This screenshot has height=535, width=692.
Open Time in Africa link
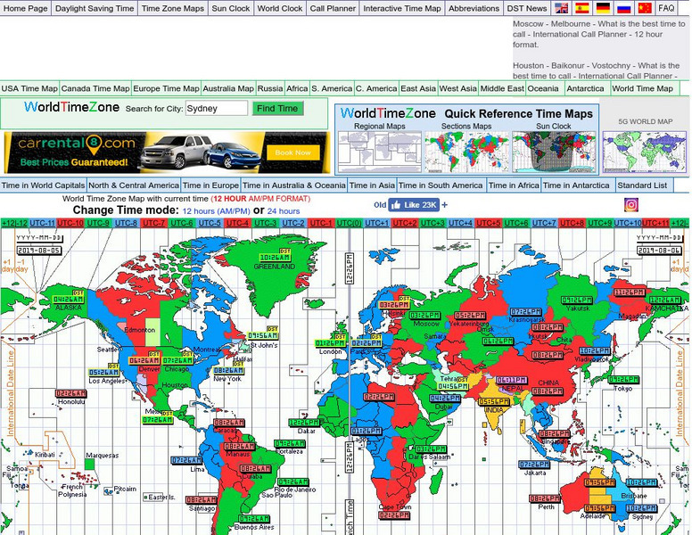(514, 185)
